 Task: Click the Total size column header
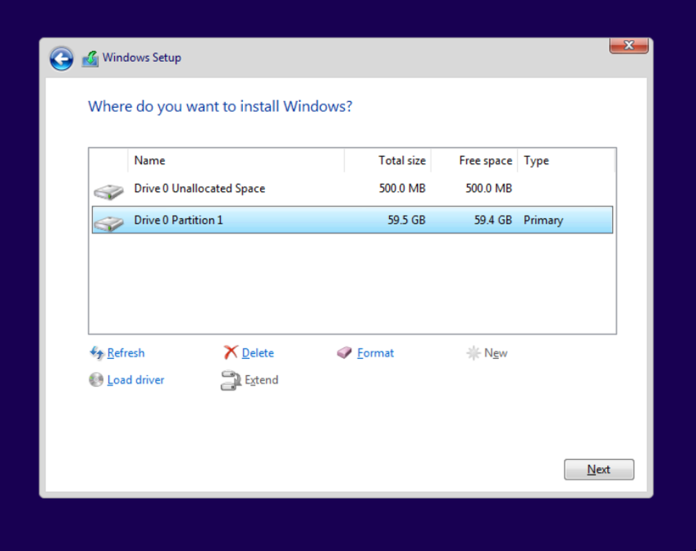pos(388,160)
